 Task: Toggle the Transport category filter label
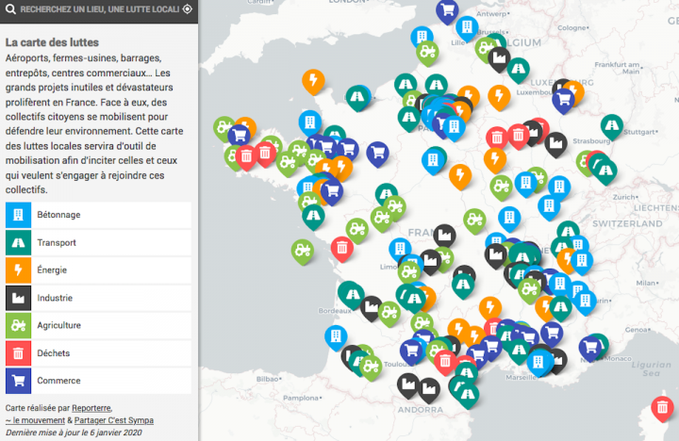pos(58,242)
